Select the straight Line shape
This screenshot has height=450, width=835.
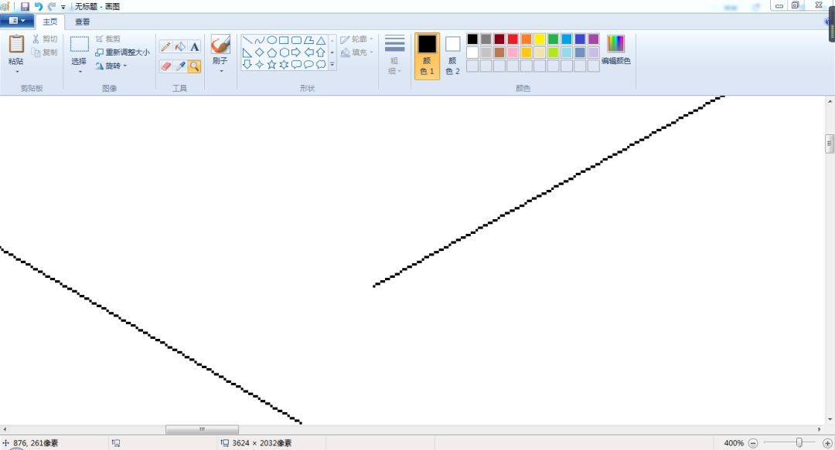point(247,40)
